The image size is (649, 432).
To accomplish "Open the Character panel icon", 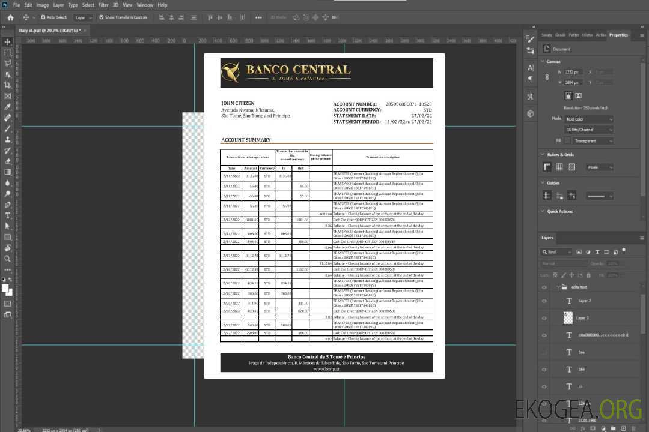I will tap(530, 67).
